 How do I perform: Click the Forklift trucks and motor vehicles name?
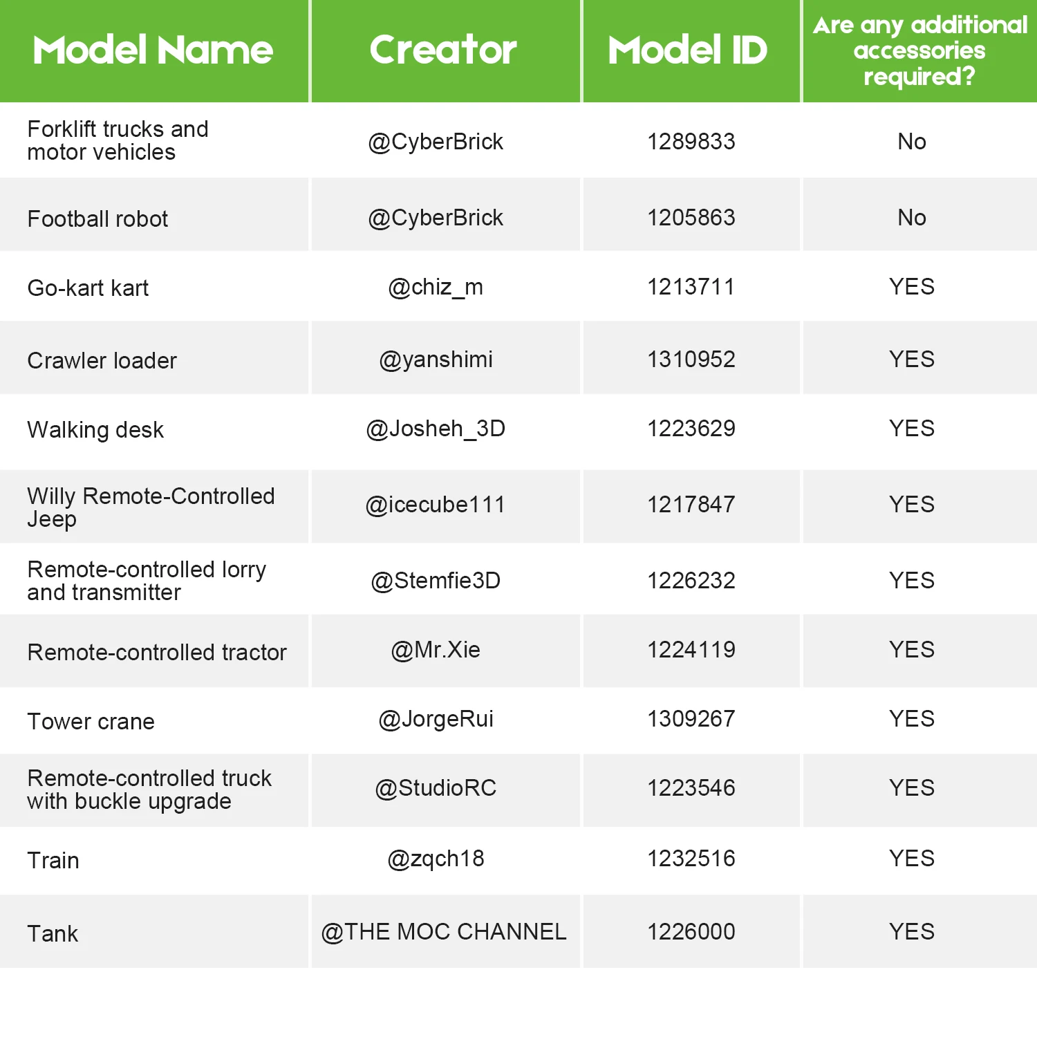[118, 140]
